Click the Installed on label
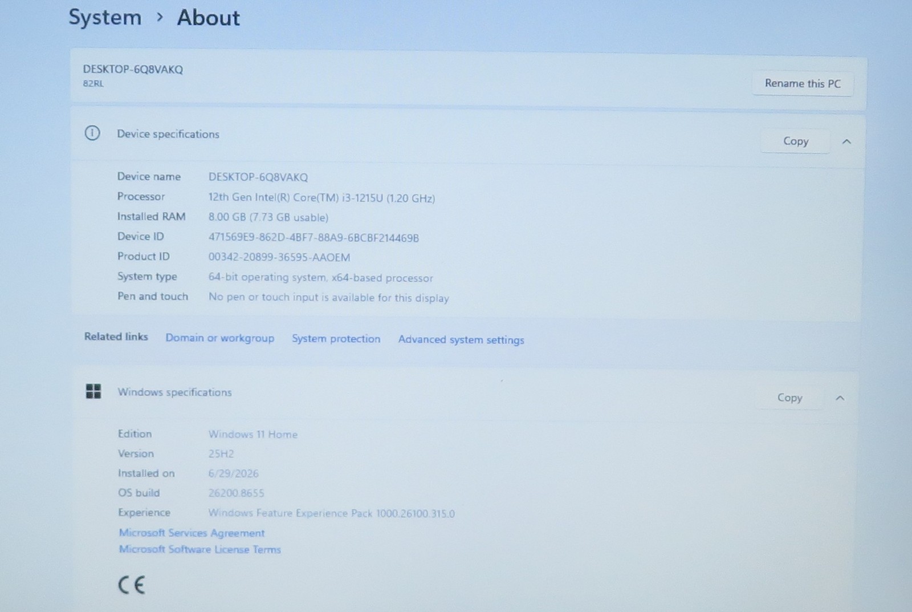The height and width of the screenshot is (612, 912). coord(146,473)
